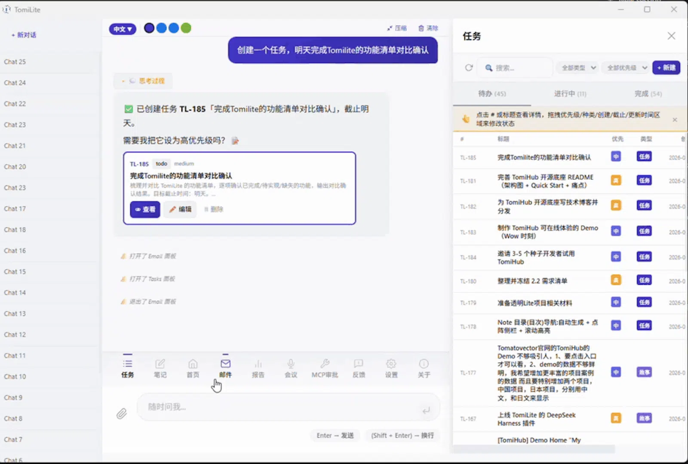
Task: Click the + 新建 new task button
Action: [x=666, y=68]
